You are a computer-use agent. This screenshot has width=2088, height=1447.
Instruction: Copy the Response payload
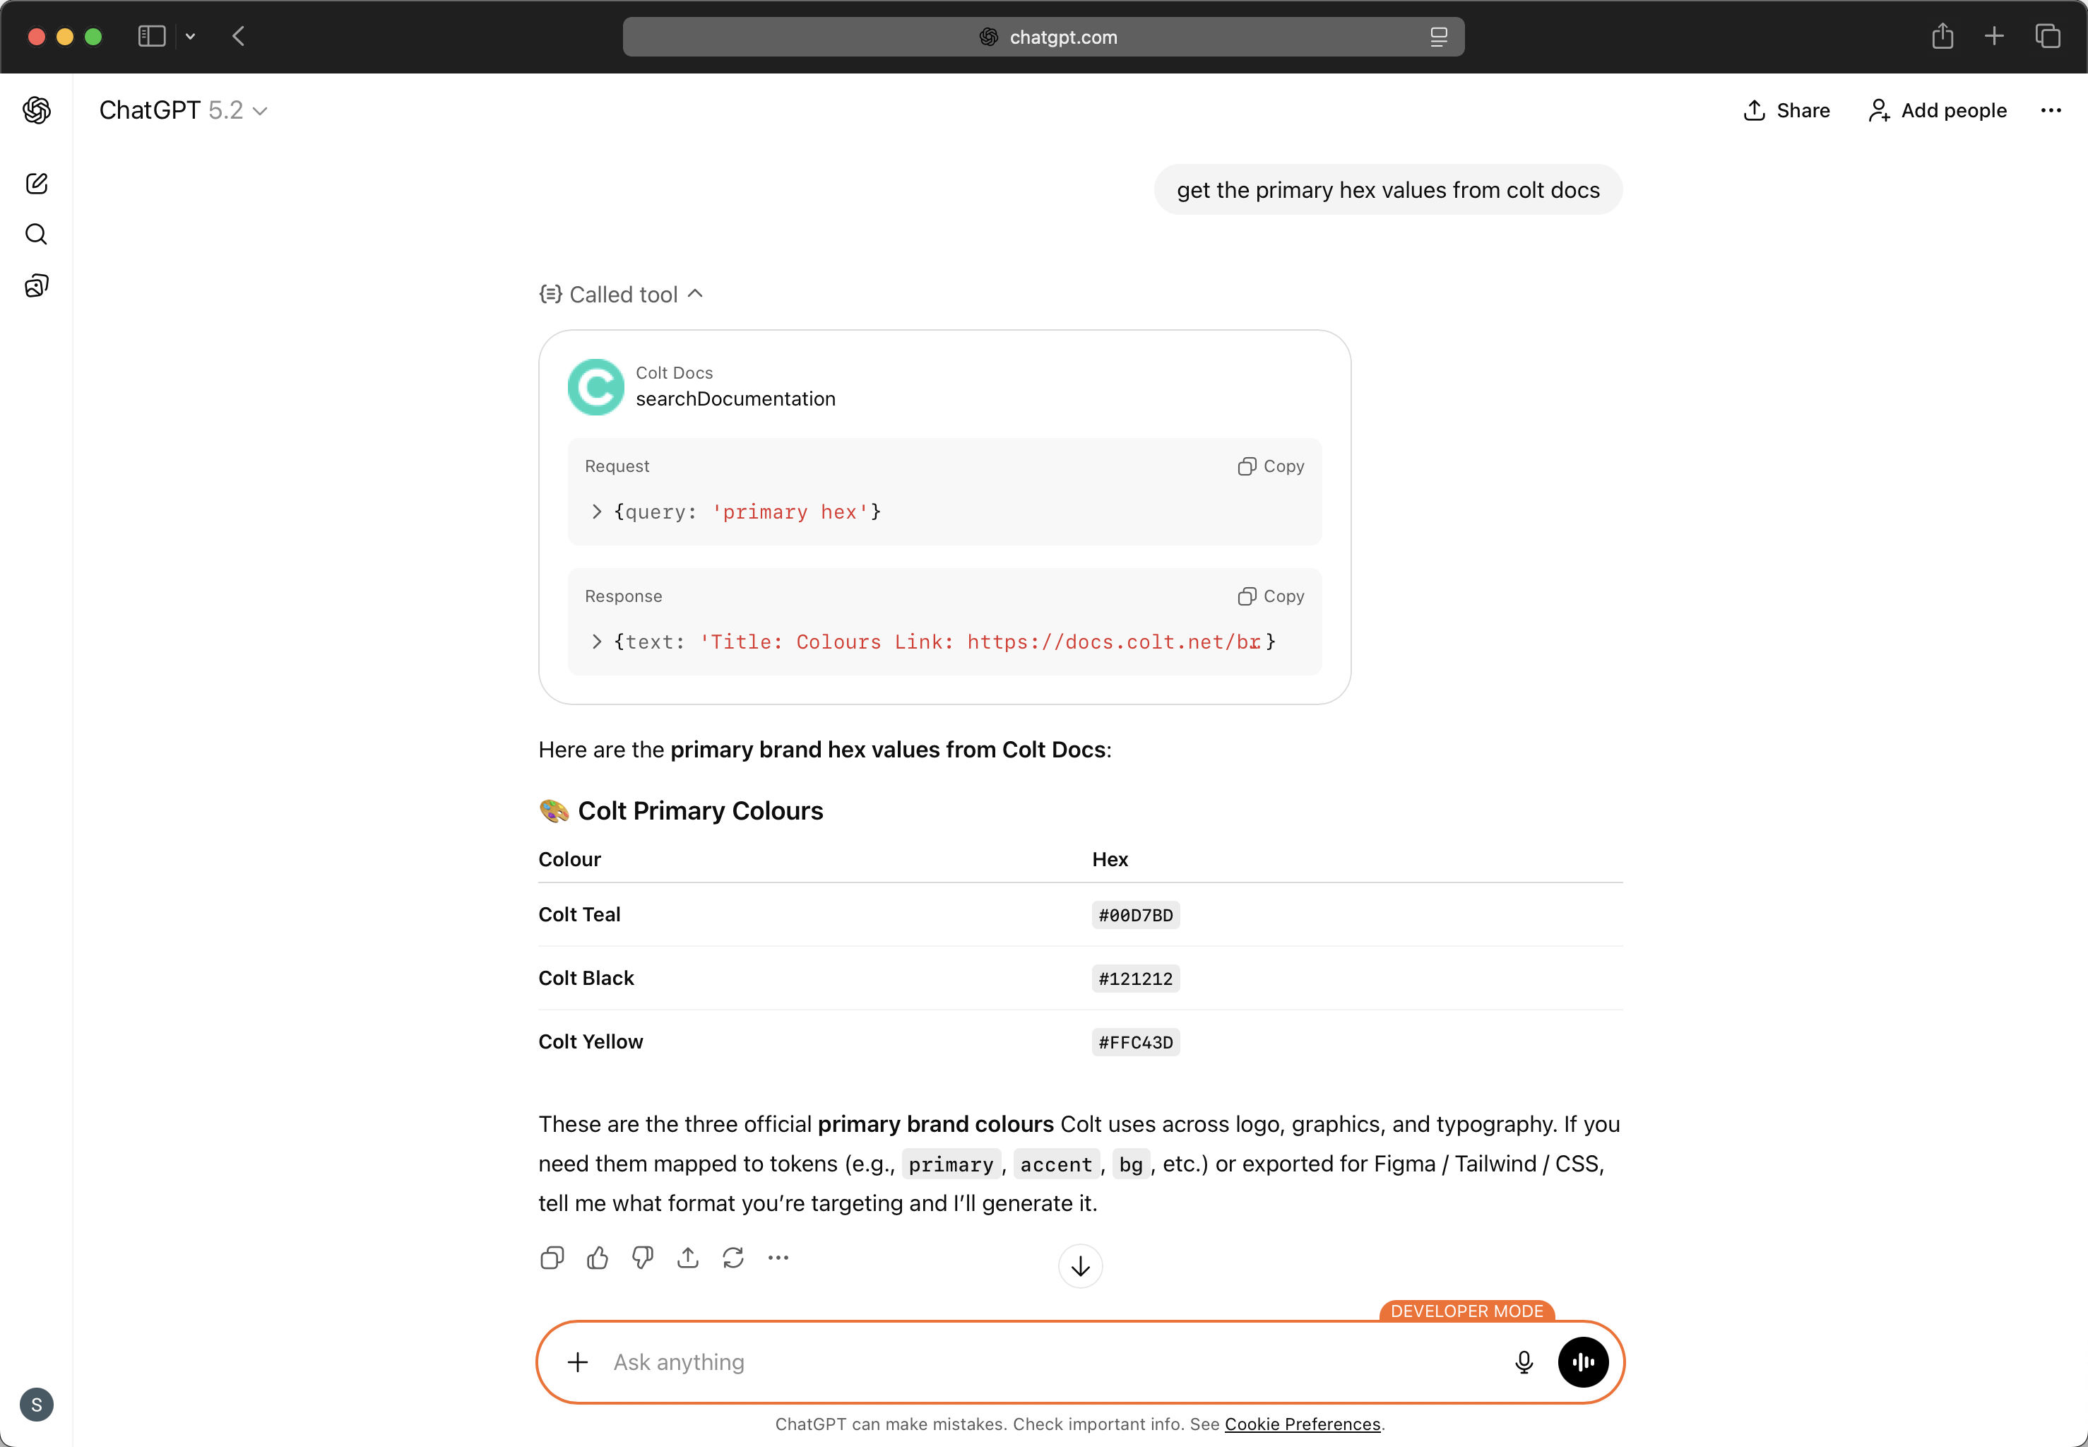pyautogui.click(x=1271, y=596)
